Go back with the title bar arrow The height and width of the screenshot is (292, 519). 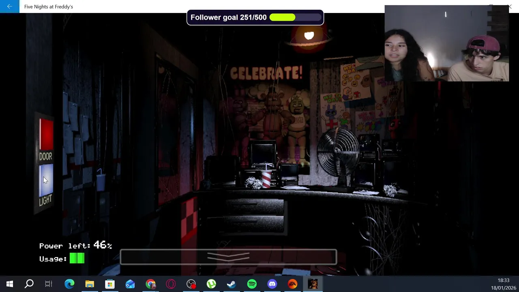point(9,6)
